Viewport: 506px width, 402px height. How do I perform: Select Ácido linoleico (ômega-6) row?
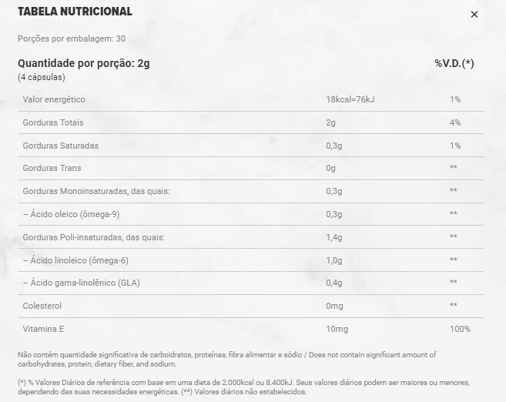click(250, 260)
